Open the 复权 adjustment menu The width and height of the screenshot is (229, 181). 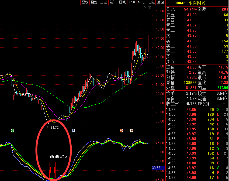click(x=85, y=2)
